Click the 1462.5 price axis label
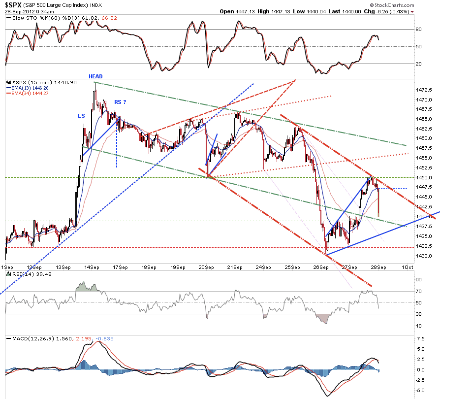Viewport: 472px width, 399px height. [424, 129]
